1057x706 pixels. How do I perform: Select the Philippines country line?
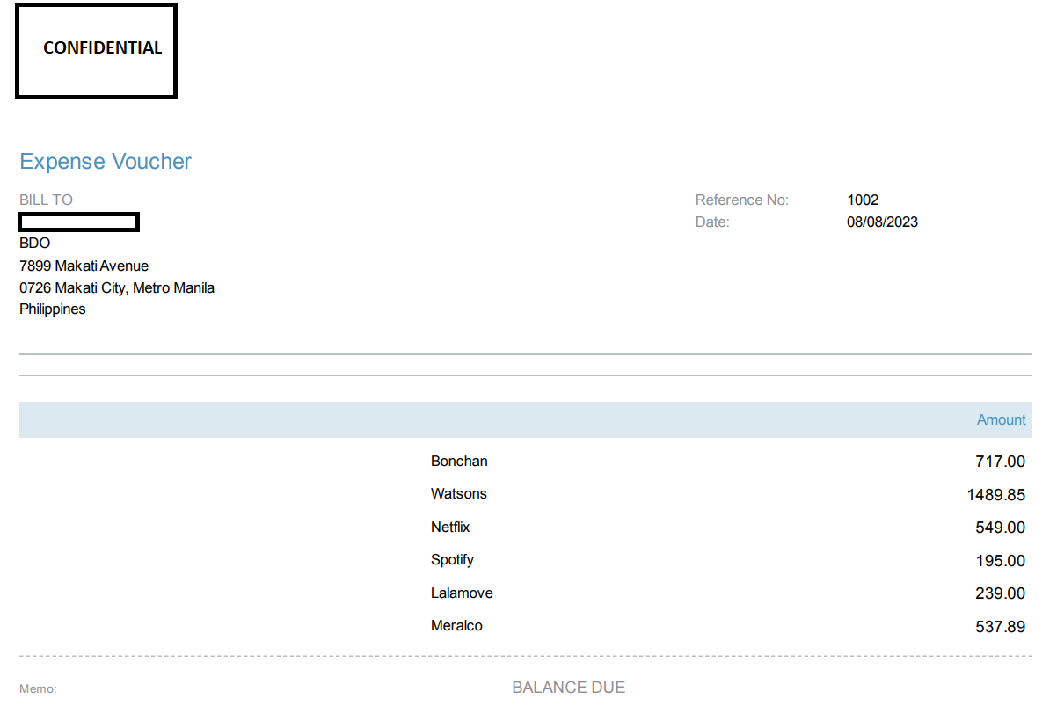click(x=53, y=309)
